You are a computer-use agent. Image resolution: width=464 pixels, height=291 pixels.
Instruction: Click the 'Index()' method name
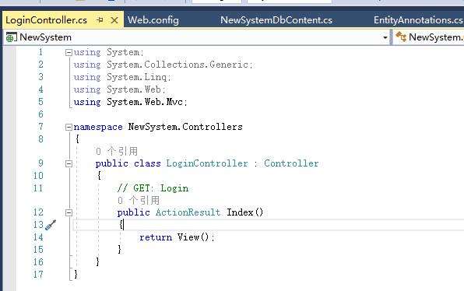click(244, 212)
